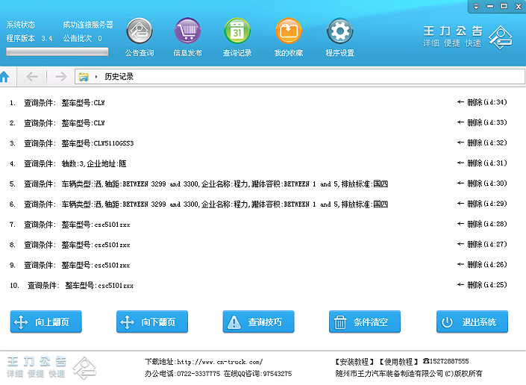
Task: Delete record id:33
Action: (x=482, y=123)
